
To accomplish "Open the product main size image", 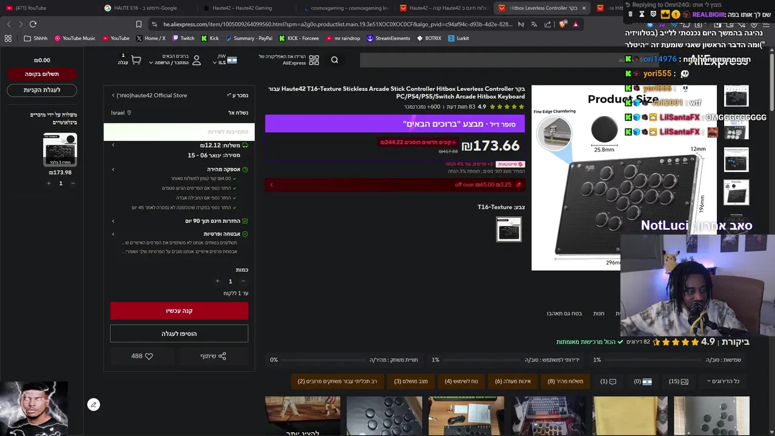I will [x=624, y=178].
